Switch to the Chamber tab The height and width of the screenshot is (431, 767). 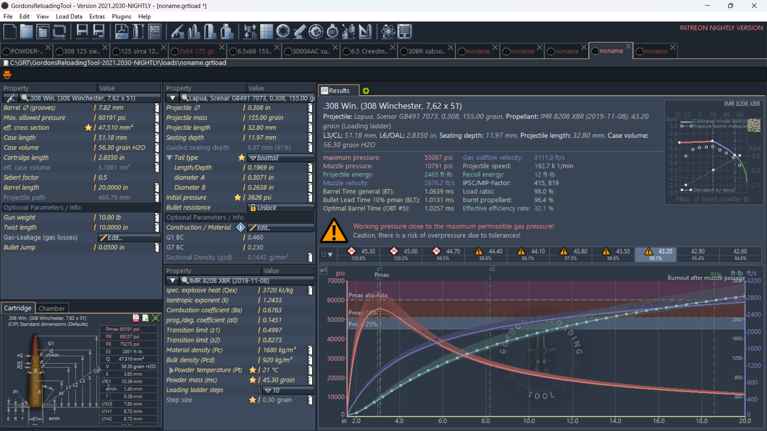pyautogui.click(x=52, y=308)
